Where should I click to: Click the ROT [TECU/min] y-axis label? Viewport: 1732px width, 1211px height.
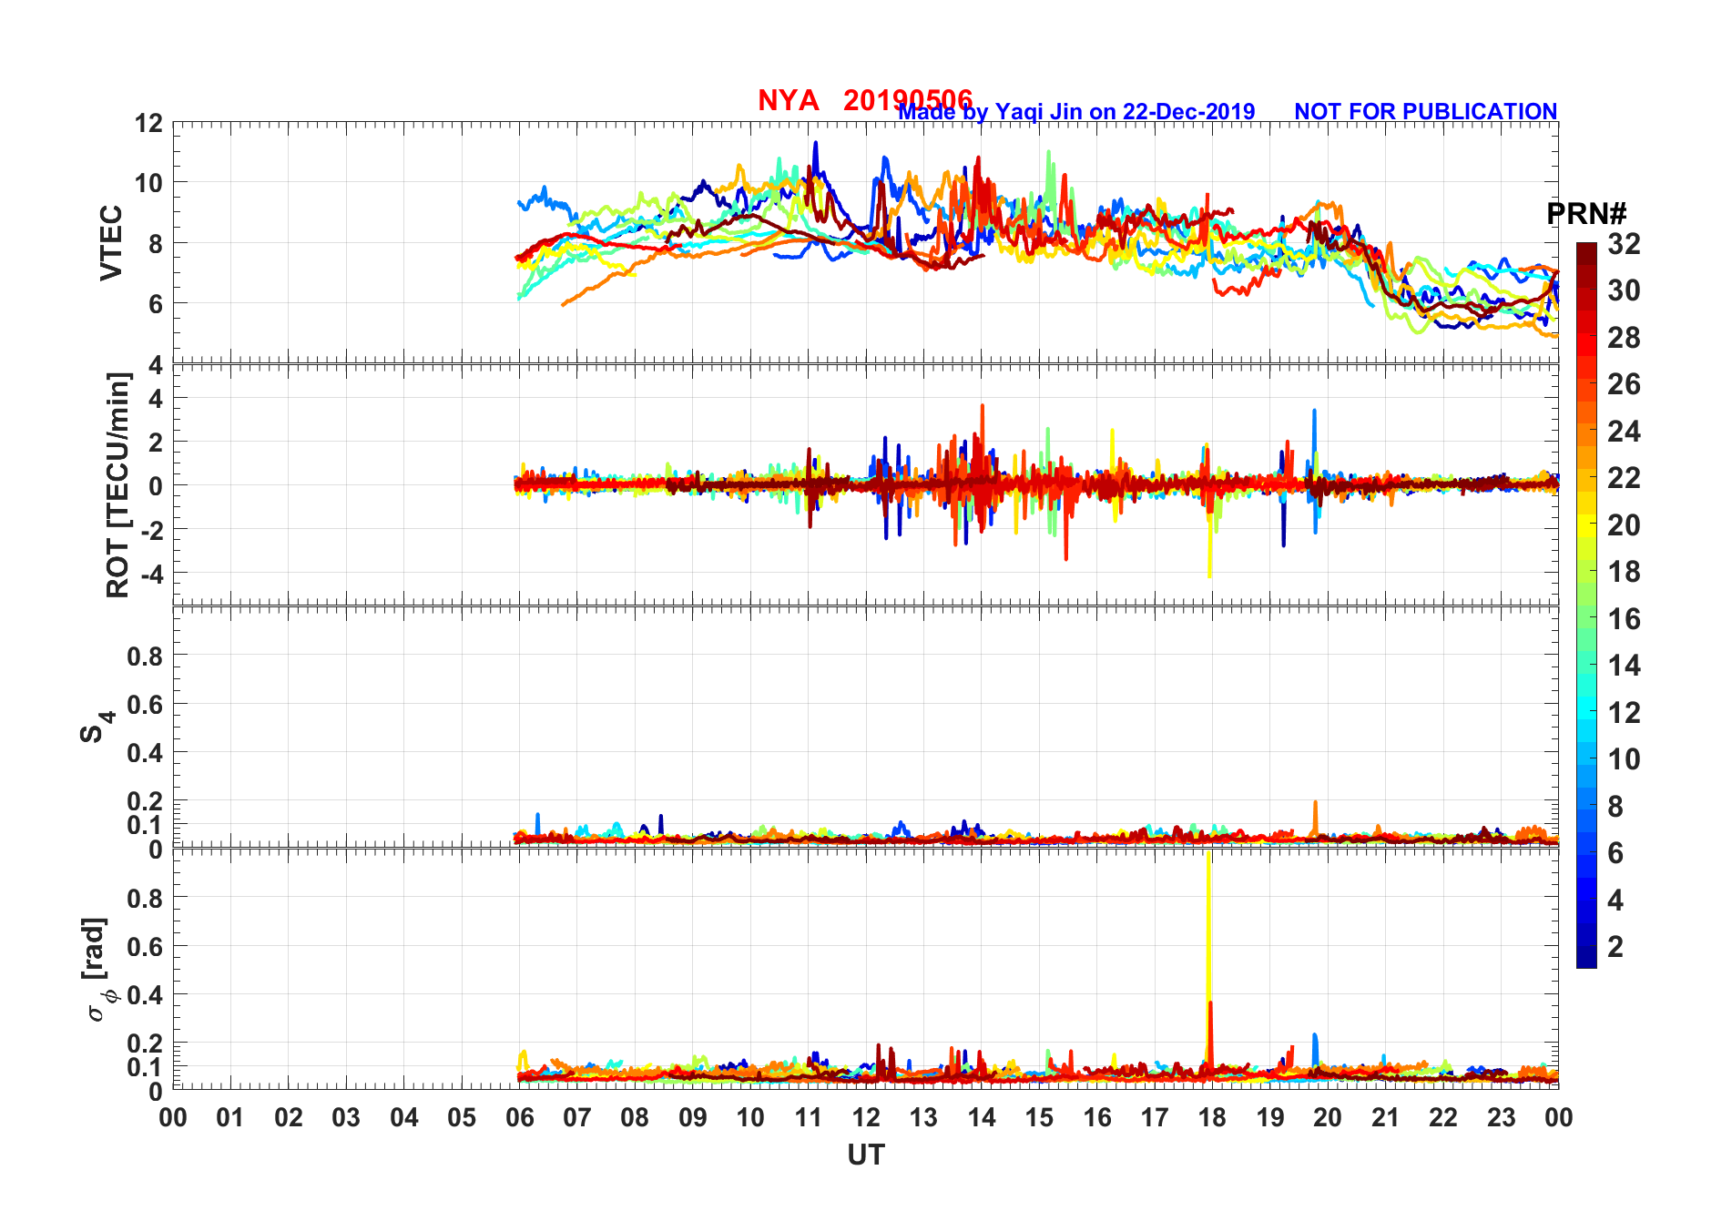pos(117,484)
